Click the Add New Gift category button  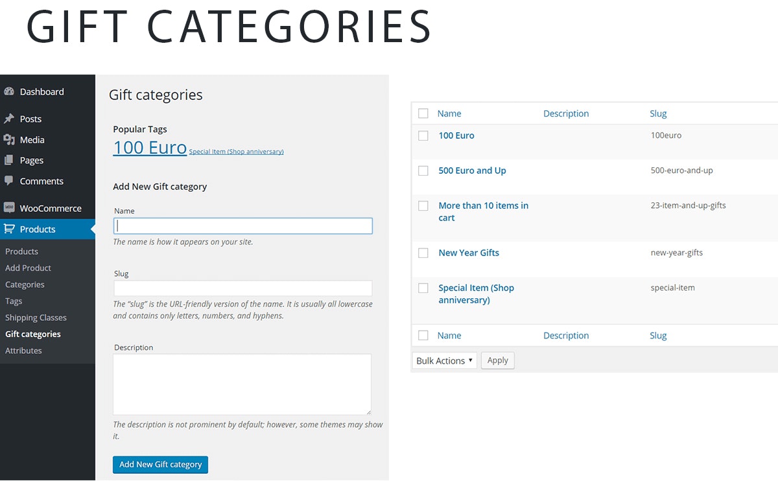click(159, 464)
